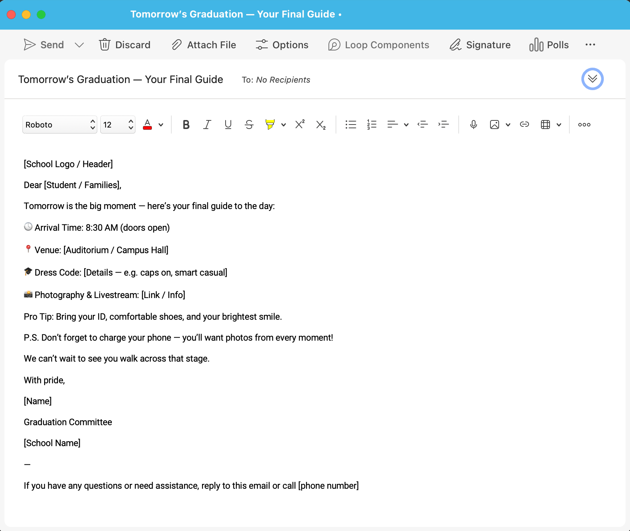Open alignment options dropdown arrow

pyautogui.click(x=406, y=125)
